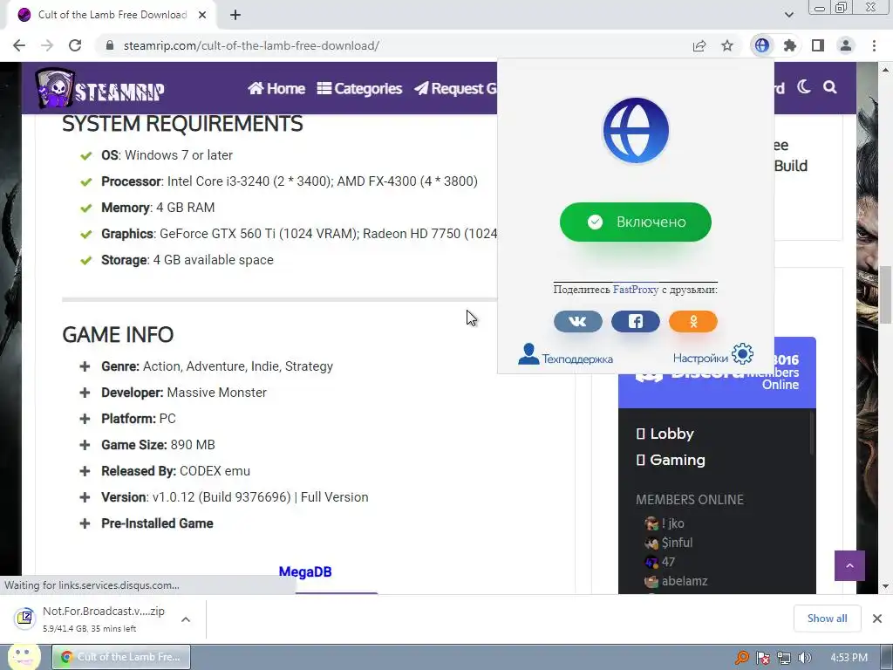Click the page vertical scrollbar thumb
Viewport: 893px width, 670px height.
coord(885,295)
